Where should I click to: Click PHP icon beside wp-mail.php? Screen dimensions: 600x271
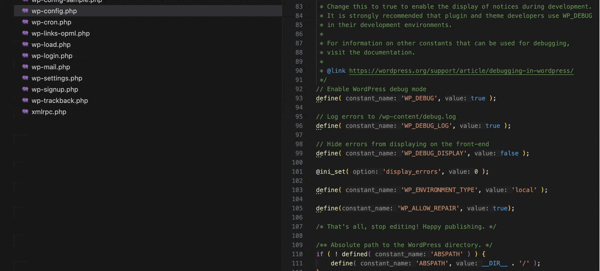click(25, 67)
